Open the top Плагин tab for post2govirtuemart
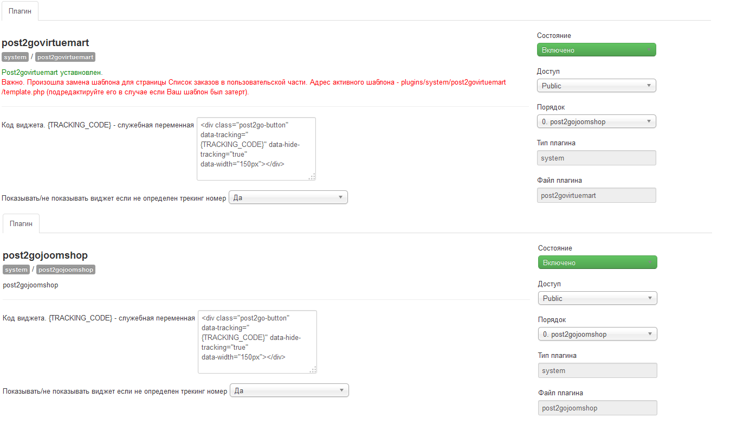 click(x=20, y=11)
